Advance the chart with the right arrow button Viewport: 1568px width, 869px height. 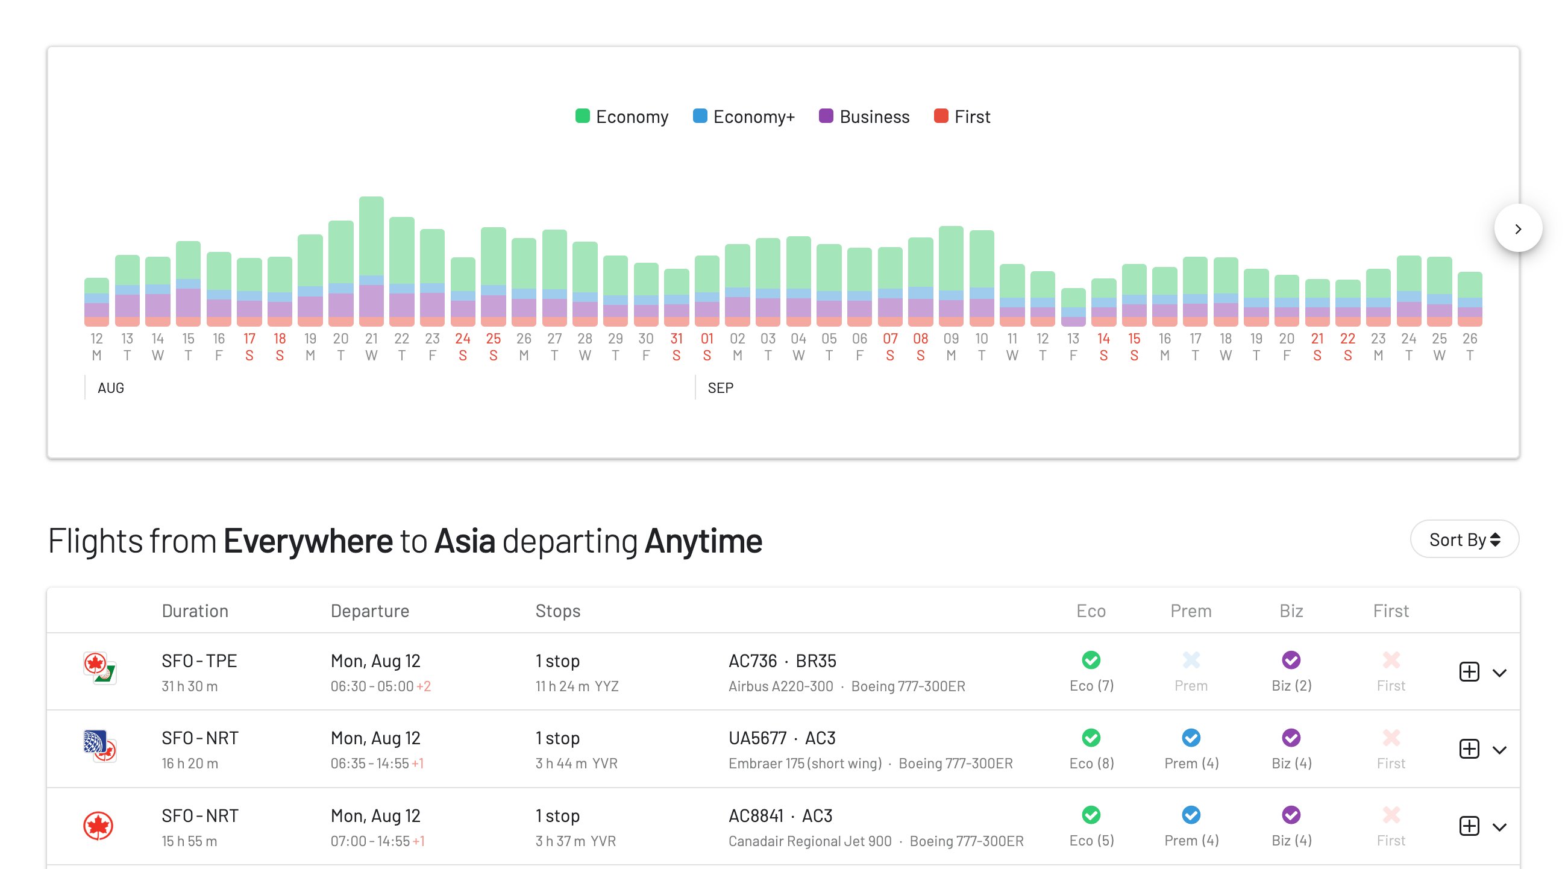[x=1517, y=229]
